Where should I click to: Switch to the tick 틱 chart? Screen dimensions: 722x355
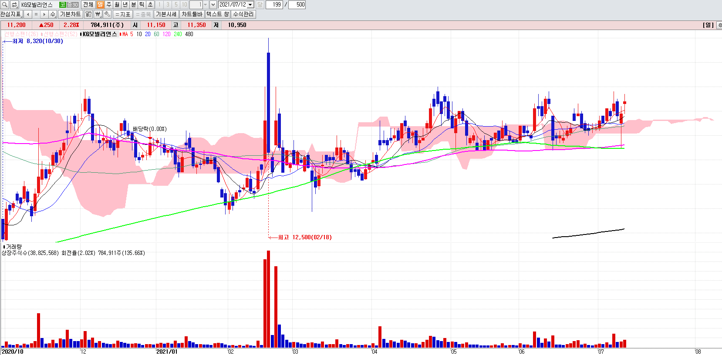(x=142, y=4)
